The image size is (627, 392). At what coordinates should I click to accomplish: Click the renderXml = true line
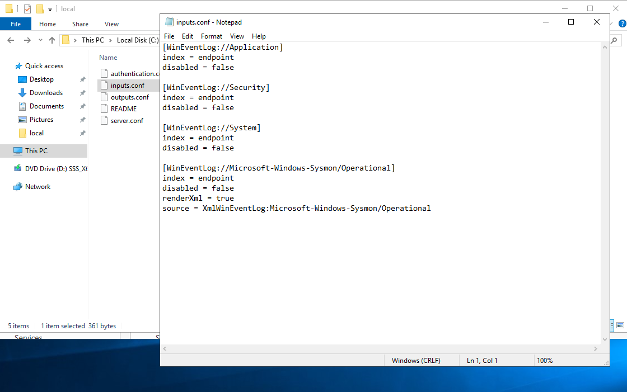(x=198, y=198)
